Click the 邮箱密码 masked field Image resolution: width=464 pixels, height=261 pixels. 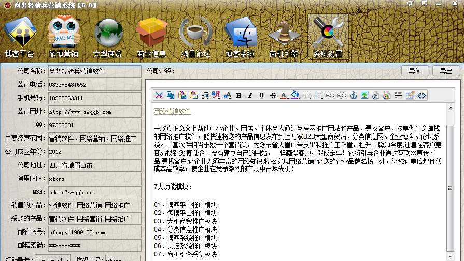coord(94,245)
